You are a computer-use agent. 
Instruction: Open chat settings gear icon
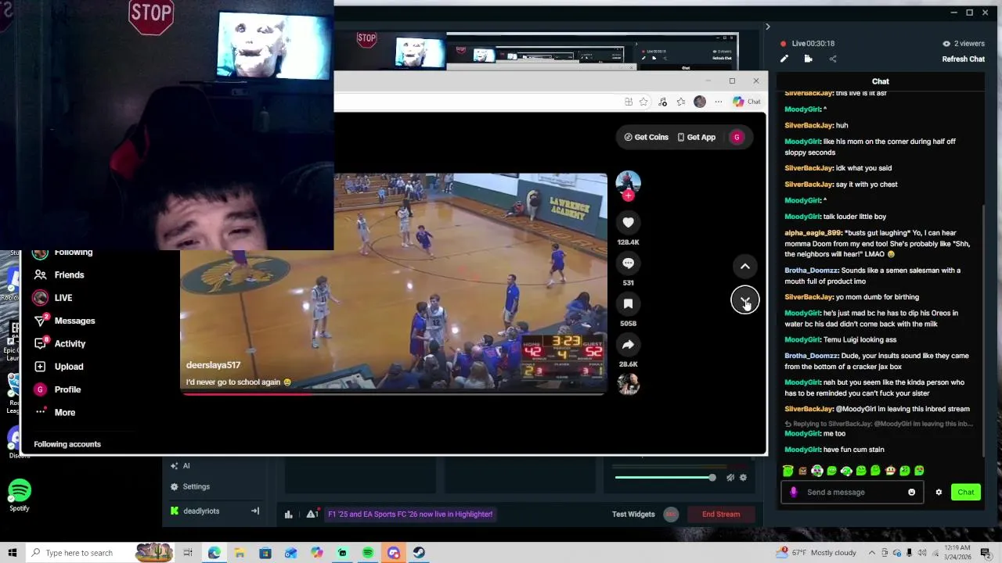(939, 493)
